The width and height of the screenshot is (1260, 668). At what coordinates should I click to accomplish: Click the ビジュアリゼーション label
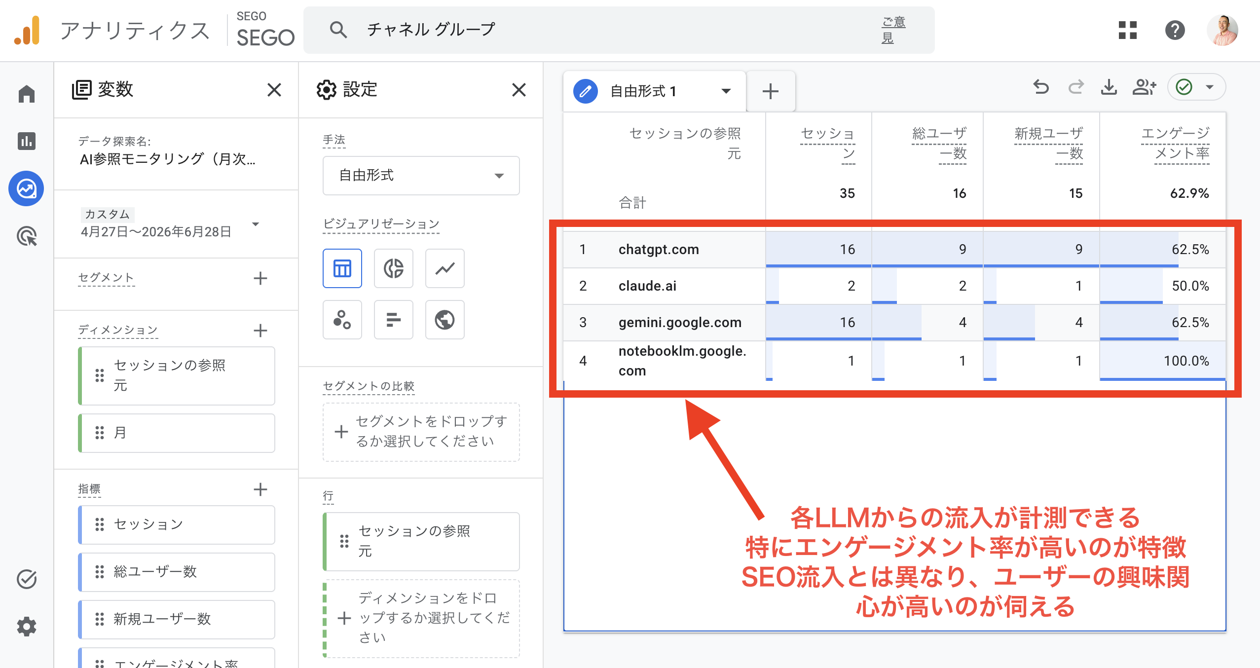(381, 224)
